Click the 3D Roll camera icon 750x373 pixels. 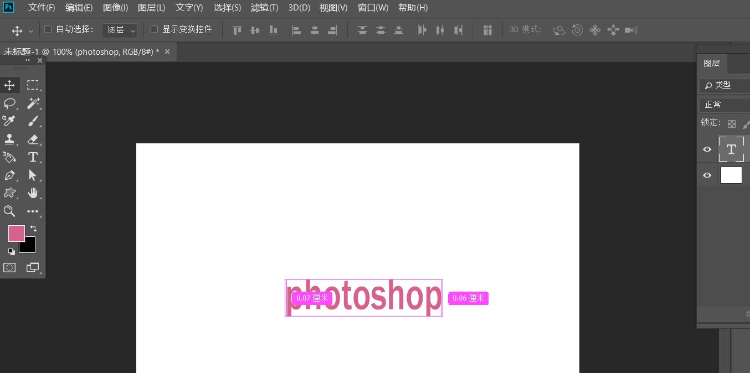(x=577, y=30)
